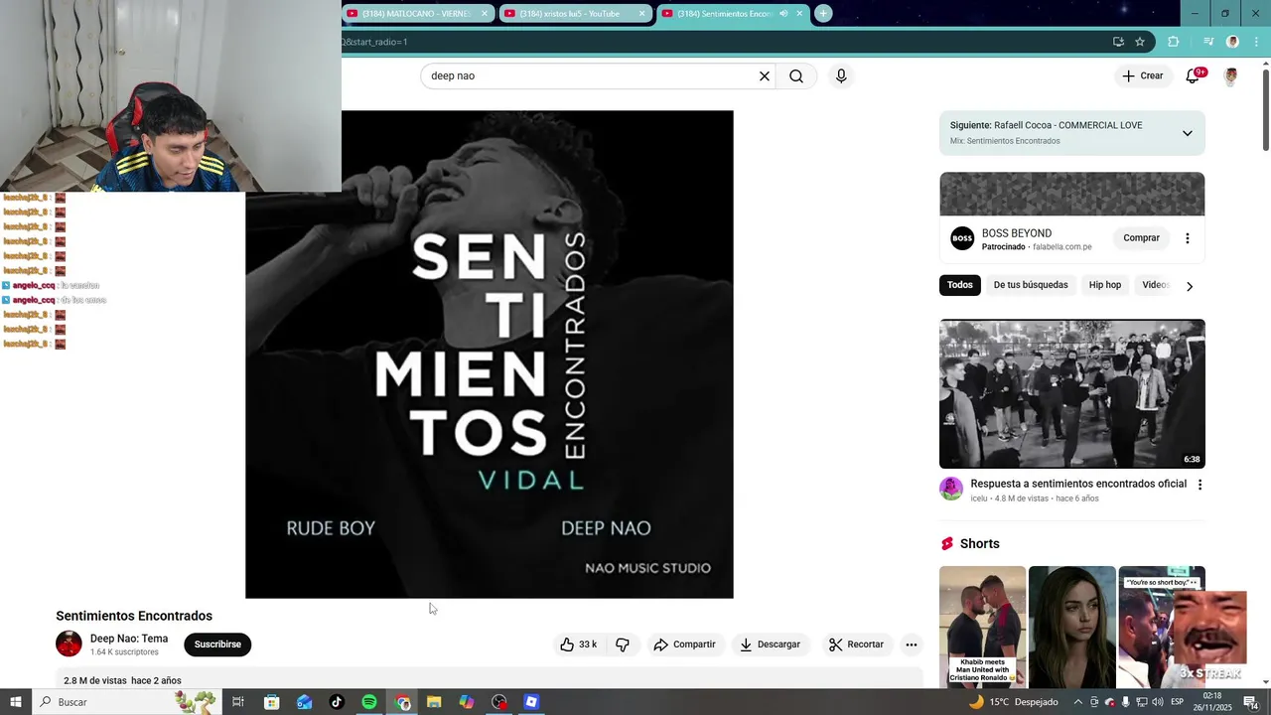Open the 15°C Despejado weather widget
Image resolution: width=1271 pixels, height=715 pixels.
pos(1014,702)
